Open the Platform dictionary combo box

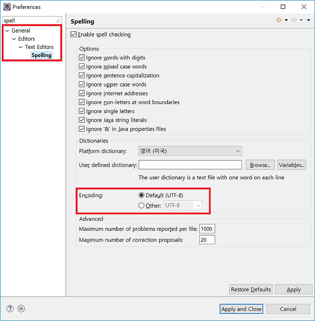coord(190,151)
